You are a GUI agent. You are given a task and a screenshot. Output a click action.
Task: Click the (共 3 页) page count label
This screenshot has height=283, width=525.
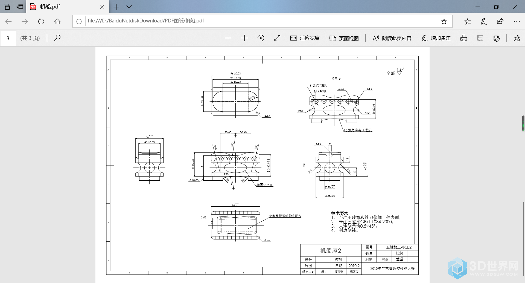(x=30, y=38)
